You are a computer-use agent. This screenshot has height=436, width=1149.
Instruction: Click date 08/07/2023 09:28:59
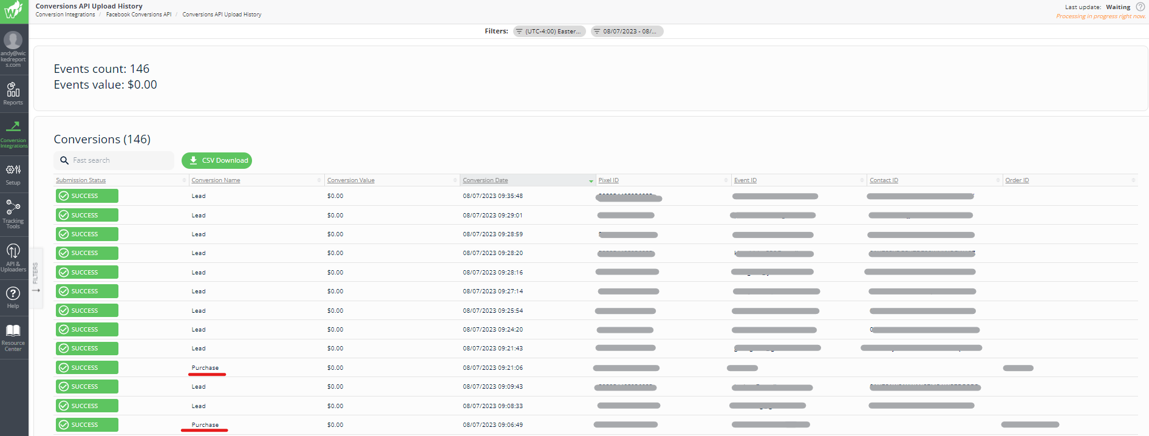(493, 234)
